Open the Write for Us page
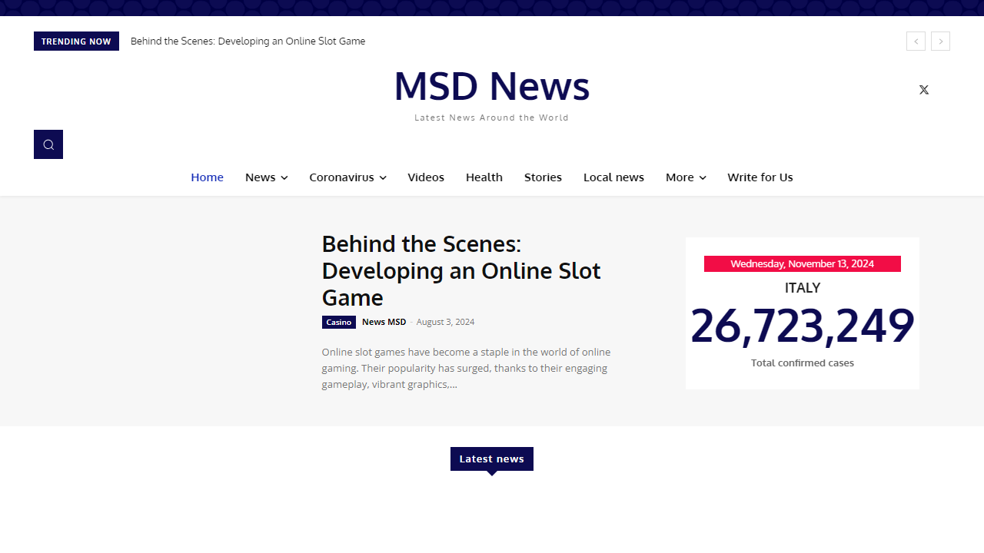Viewport: 984px width, 553px height. (x=760, y=177)
